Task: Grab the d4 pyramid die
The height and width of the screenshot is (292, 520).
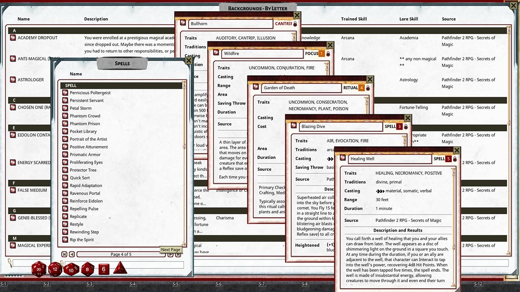Action: [120, 268]
